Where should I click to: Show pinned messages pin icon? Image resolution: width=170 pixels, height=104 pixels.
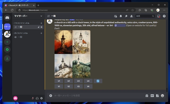pos(126,16)
